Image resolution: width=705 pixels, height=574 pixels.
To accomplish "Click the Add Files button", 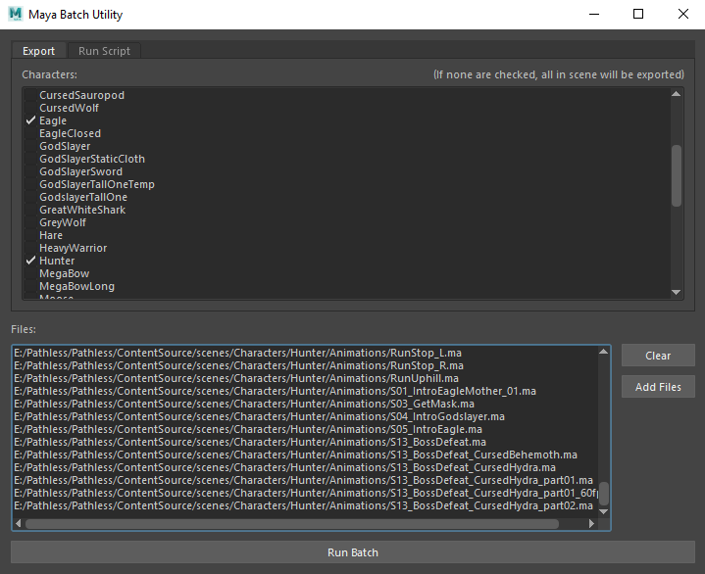I will click(x=658, y=387).
